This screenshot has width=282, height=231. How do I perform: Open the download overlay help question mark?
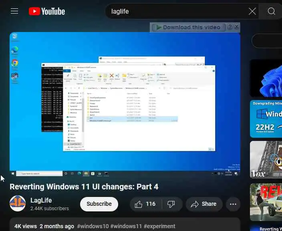[230, 27]
